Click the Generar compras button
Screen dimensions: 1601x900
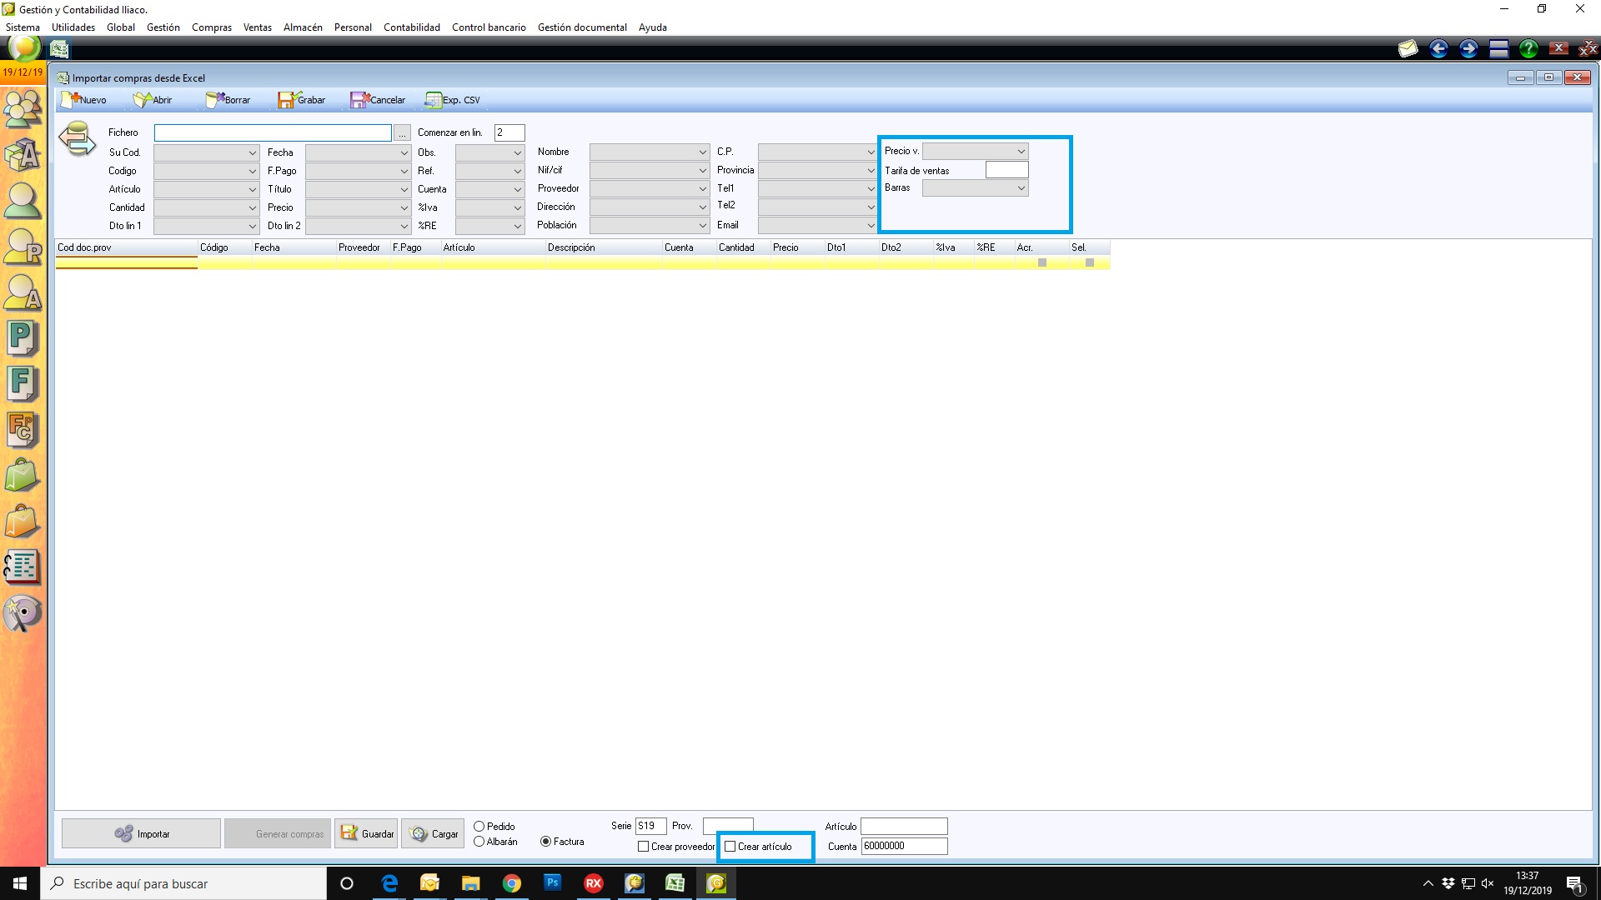(x=278, y=833)
